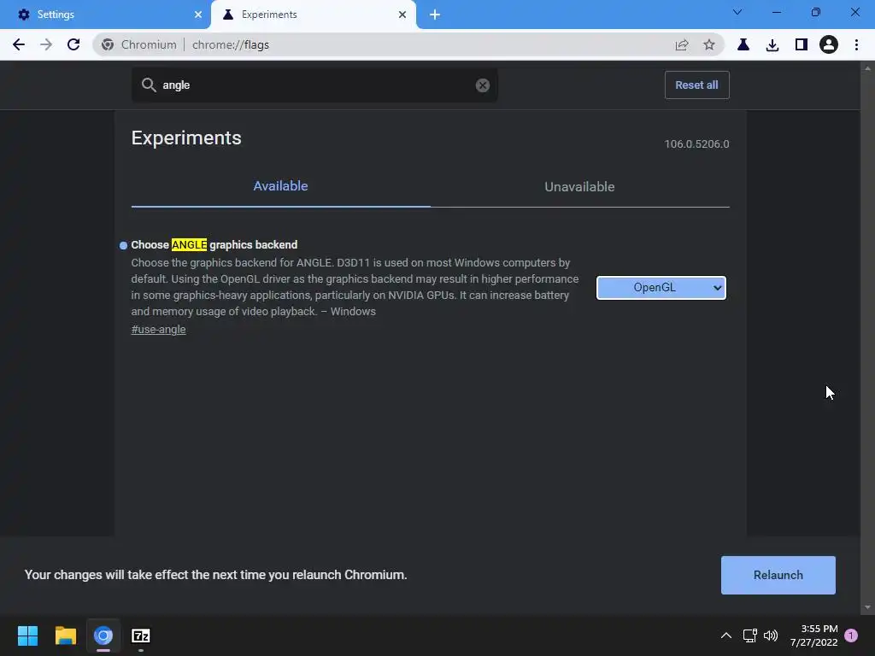Open the notification badge in taskbar
The height and width of the screenshot is (656, 875).
click(851, 635)
